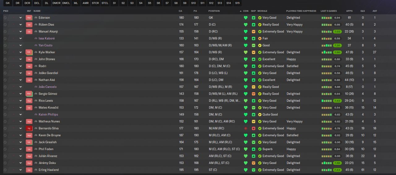Image resolution: width=396 pixels, height=175 pixels.
Task: Open the position dropdown arrow for Manuel Akanji
Action: (20, 31)
